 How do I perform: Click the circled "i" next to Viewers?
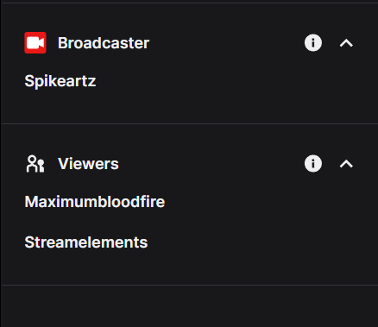(x=313, y=164)
